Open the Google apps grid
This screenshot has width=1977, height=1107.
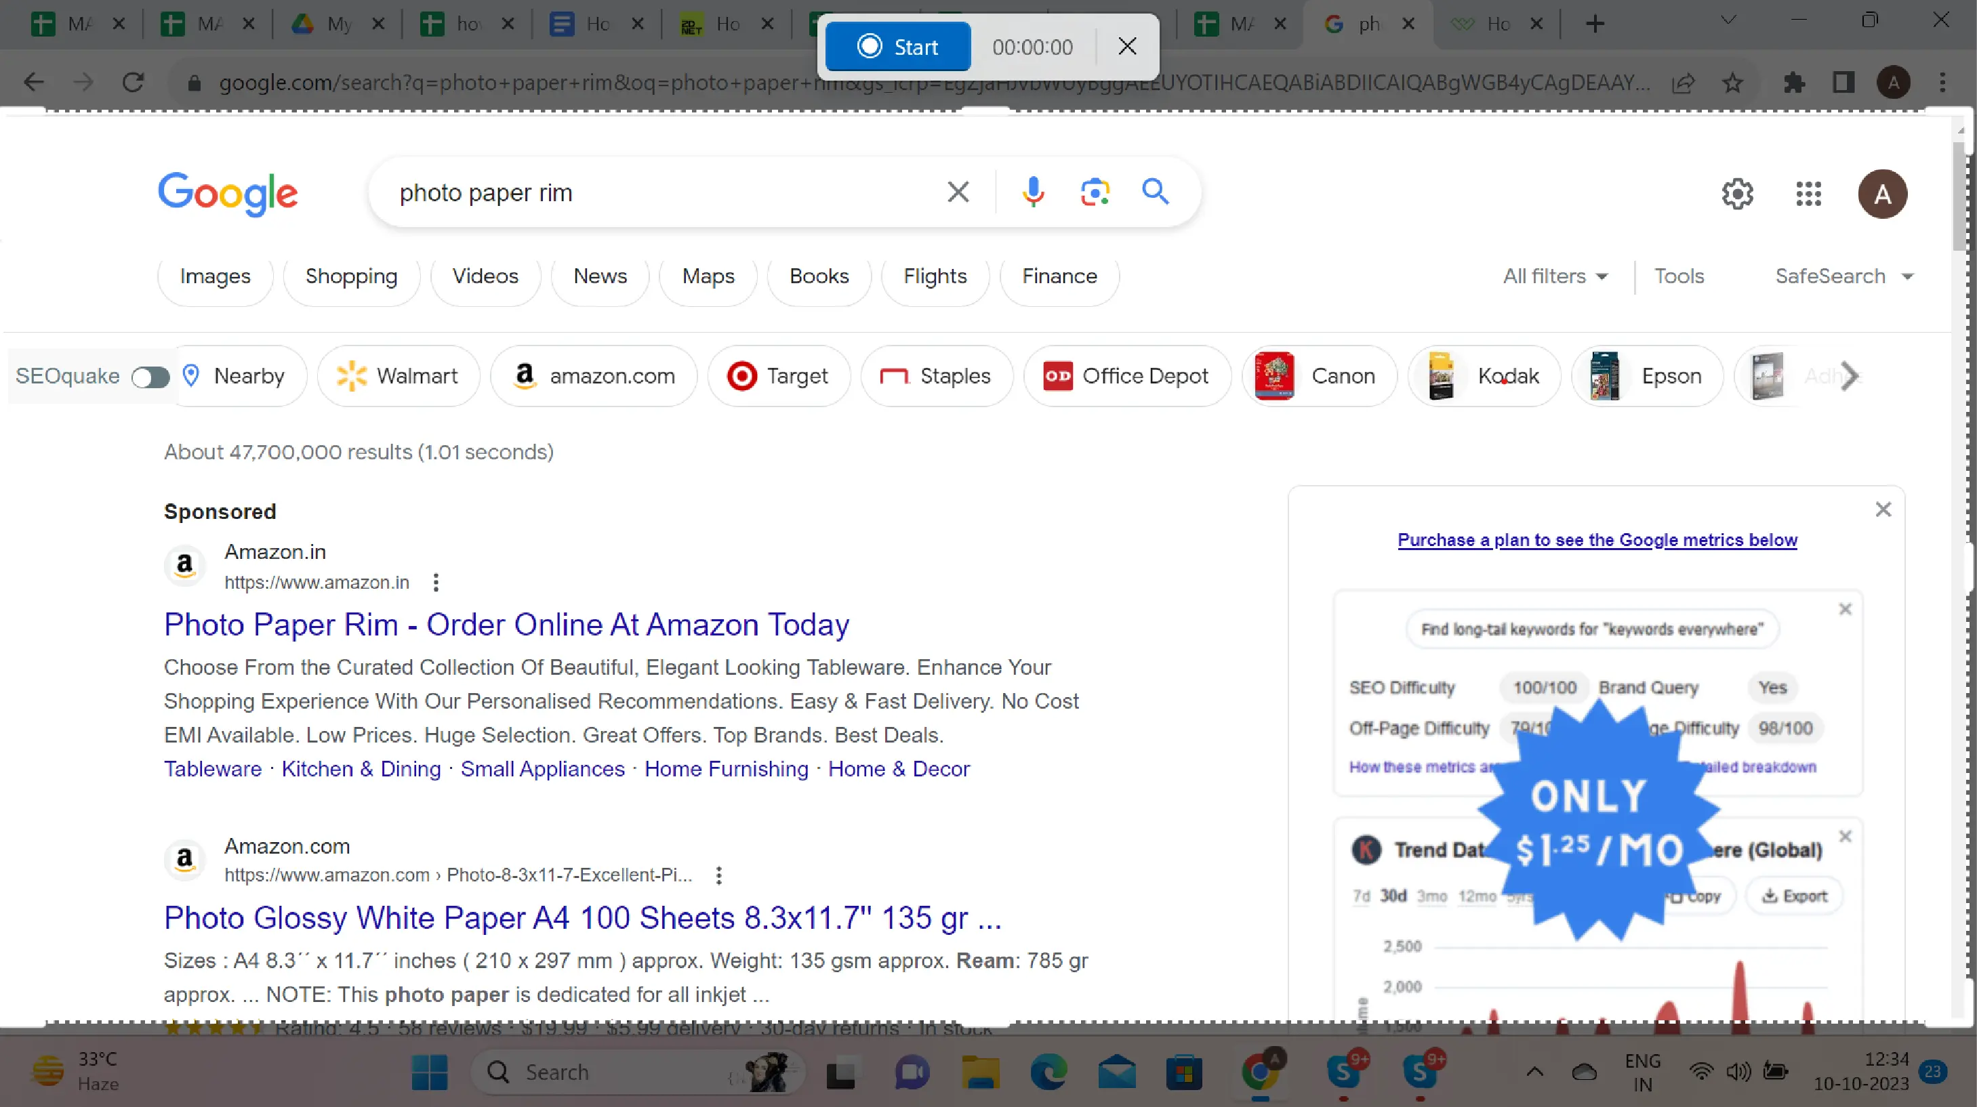click(x=1808, y=194)
